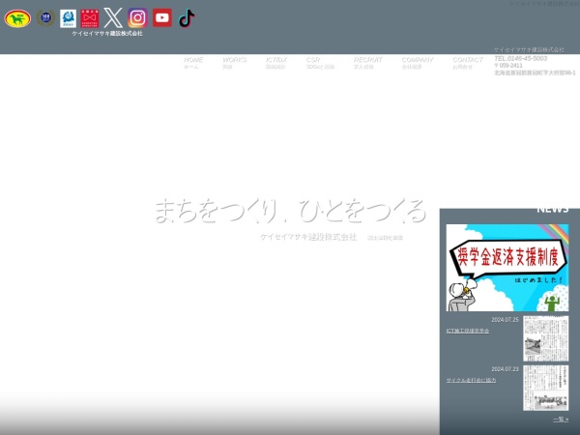Image resolution: width=580 pixels, height=435 pixels.
Task: Open the ICT施工現場見学会 news link
Action: click(468, 331)
